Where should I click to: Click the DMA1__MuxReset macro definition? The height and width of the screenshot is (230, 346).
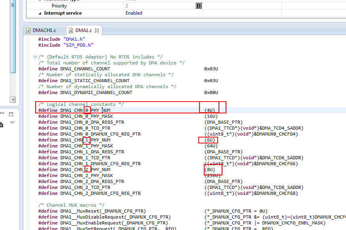[x=103, y=211]
